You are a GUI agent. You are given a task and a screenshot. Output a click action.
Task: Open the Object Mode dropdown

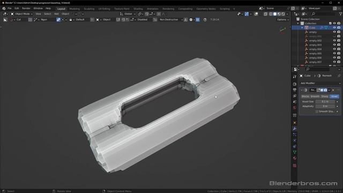(21, 14)
